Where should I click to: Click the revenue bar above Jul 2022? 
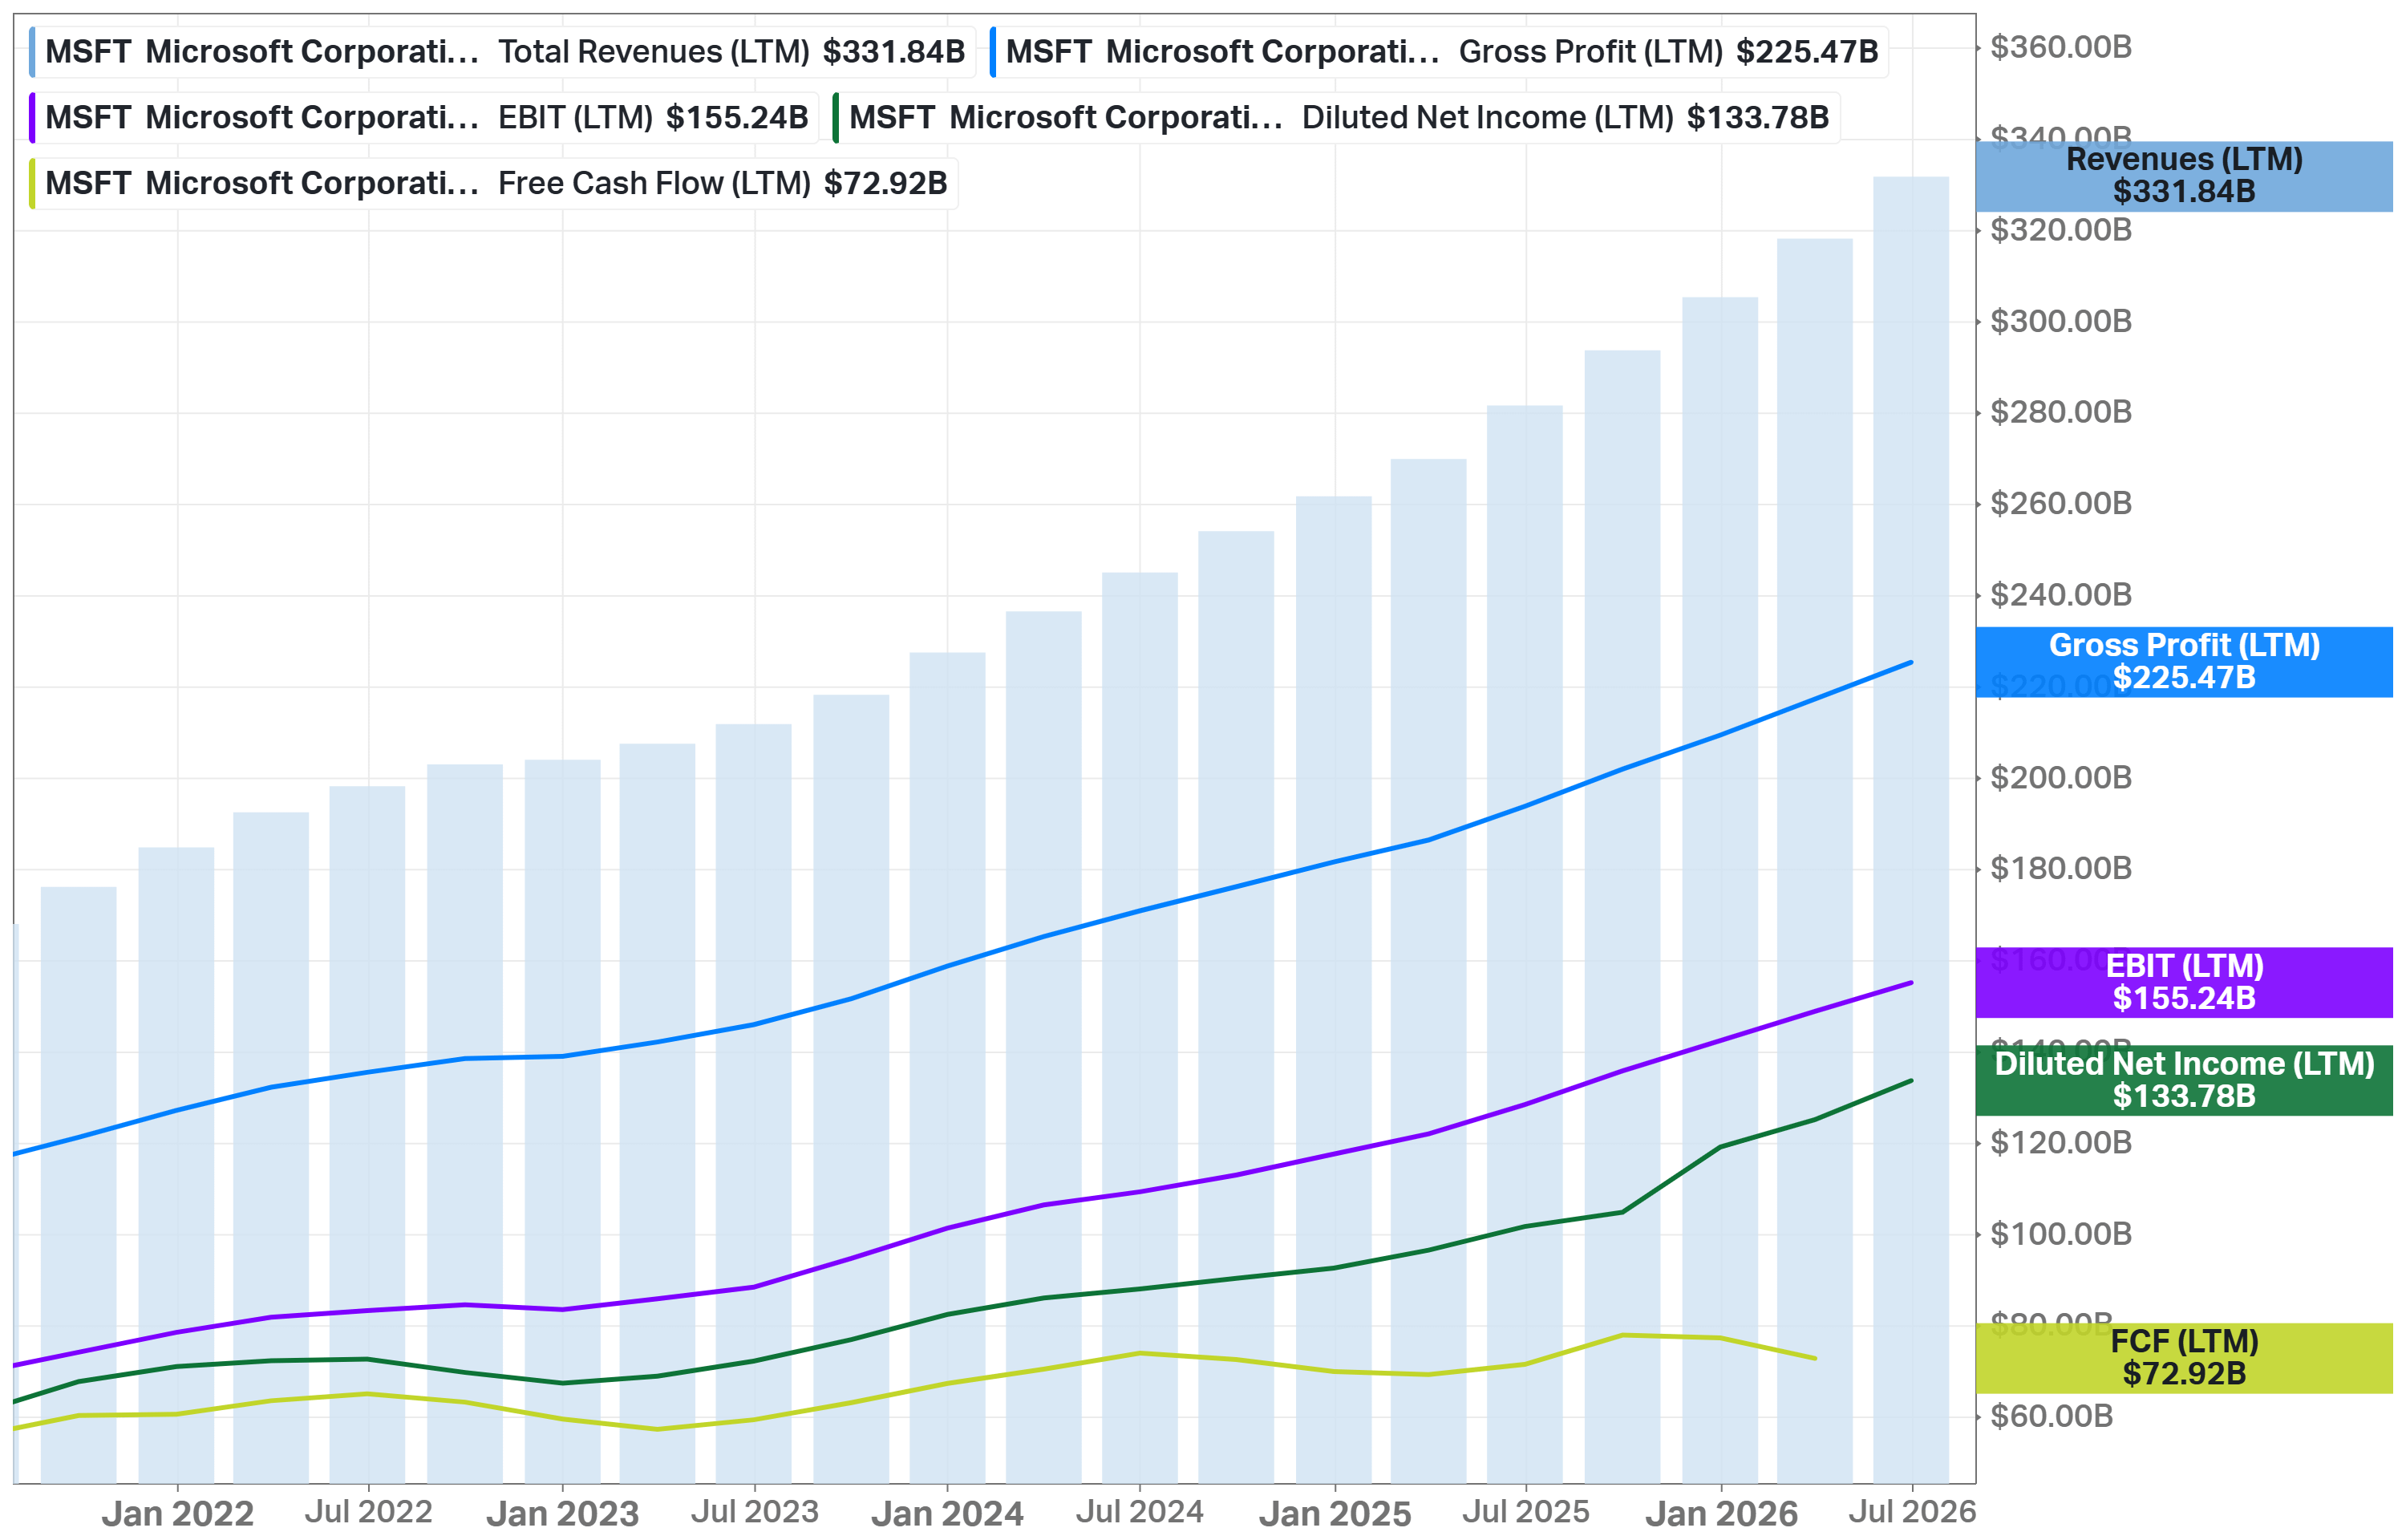coord(368,1135)
